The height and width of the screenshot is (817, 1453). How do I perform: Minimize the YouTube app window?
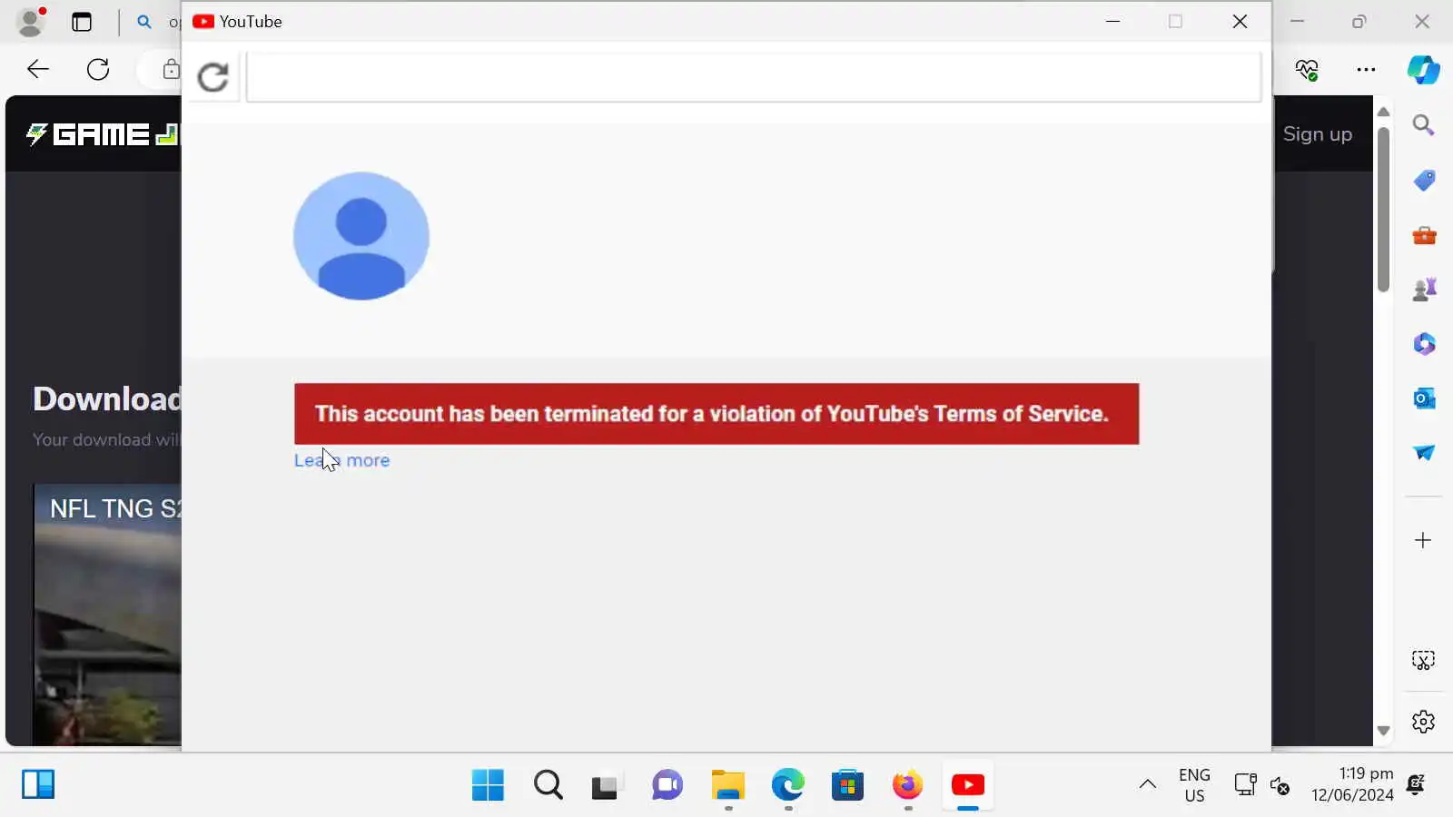point(1112,21)
